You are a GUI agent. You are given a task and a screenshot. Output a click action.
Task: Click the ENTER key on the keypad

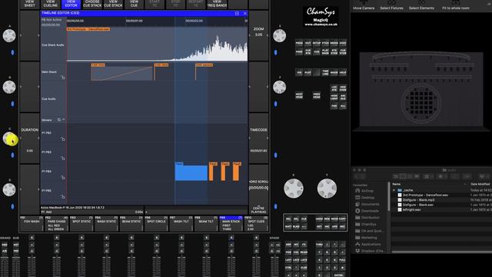[338, 275]
